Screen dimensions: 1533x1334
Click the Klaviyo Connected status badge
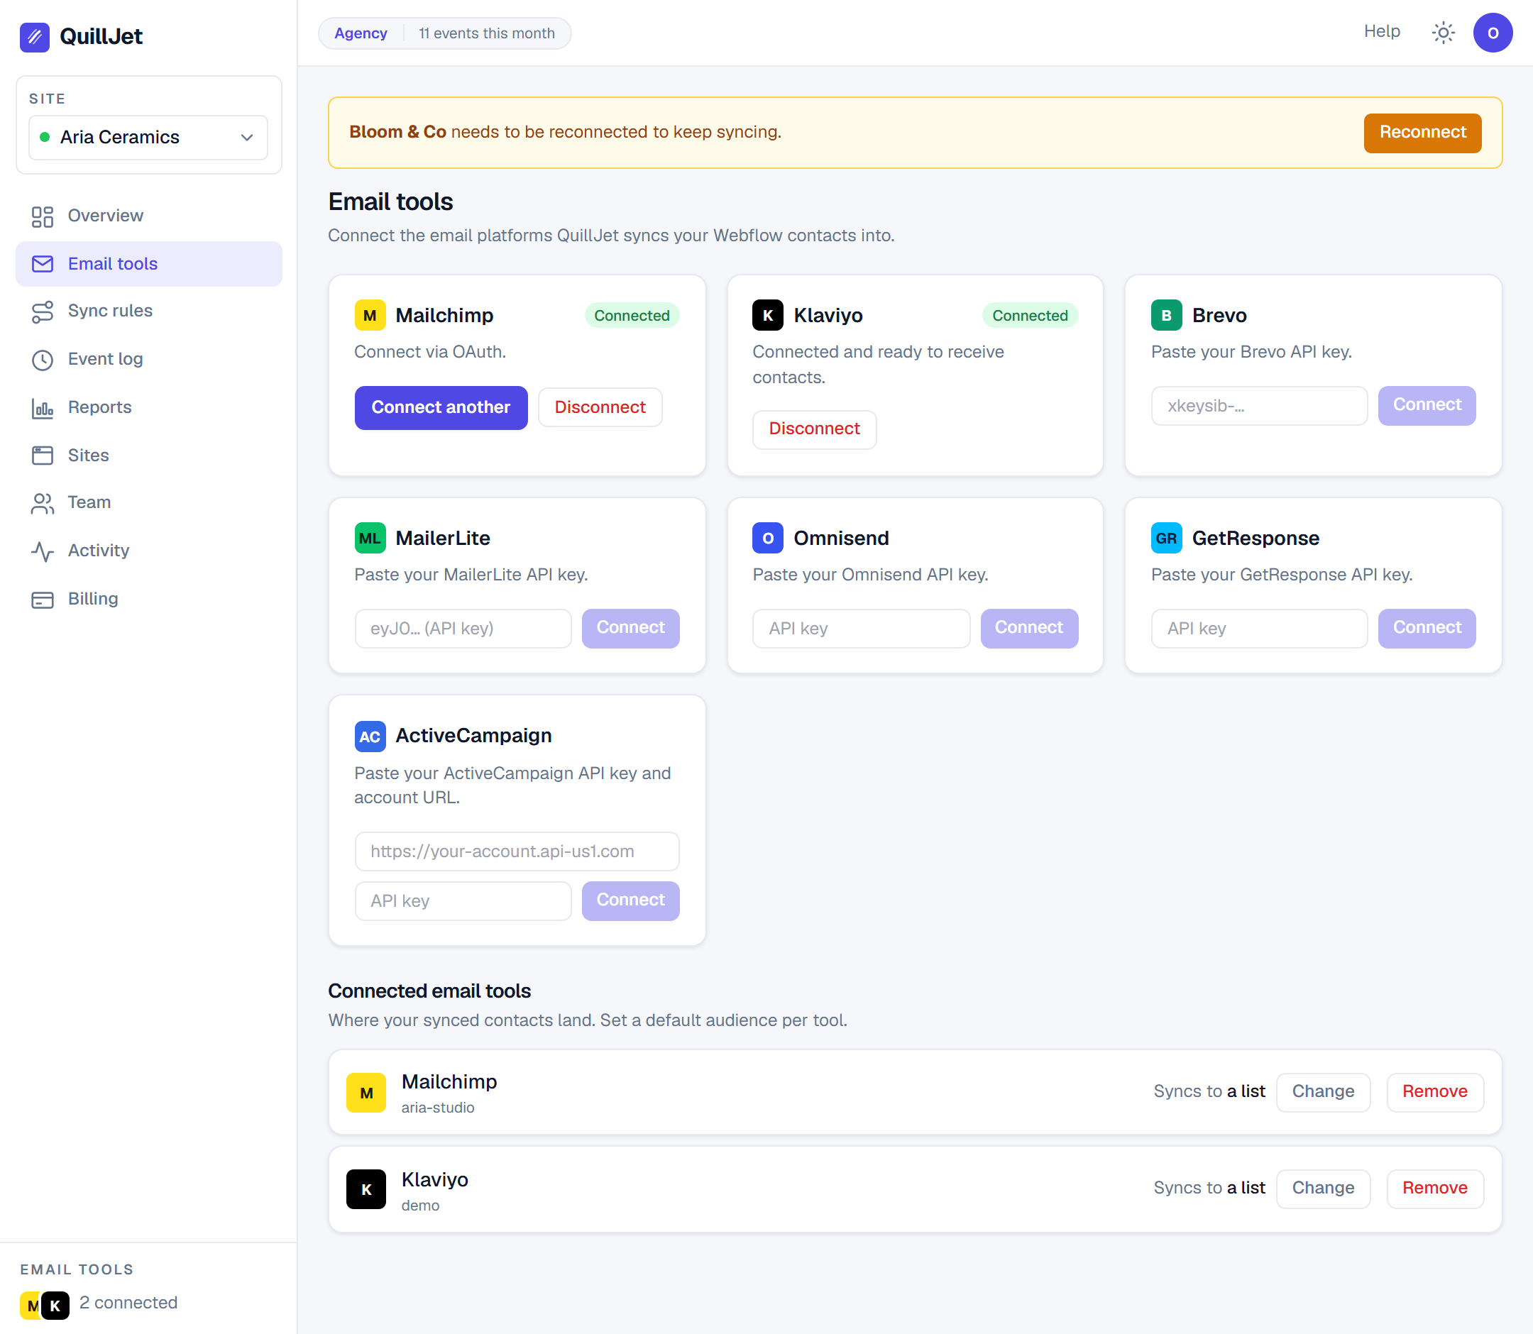(1030, 316)
